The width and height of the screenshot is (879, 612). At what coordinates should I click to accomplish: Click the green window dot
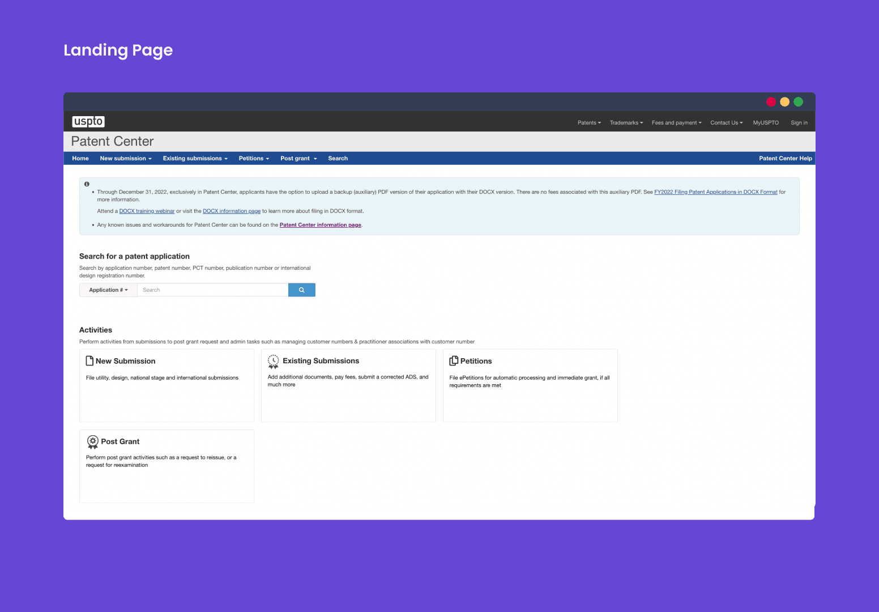[798, 102]
